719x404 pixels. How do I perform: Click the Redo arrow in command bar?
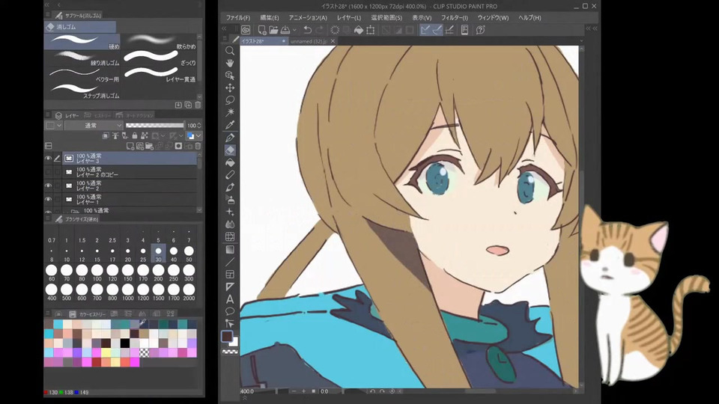(319, 30)
